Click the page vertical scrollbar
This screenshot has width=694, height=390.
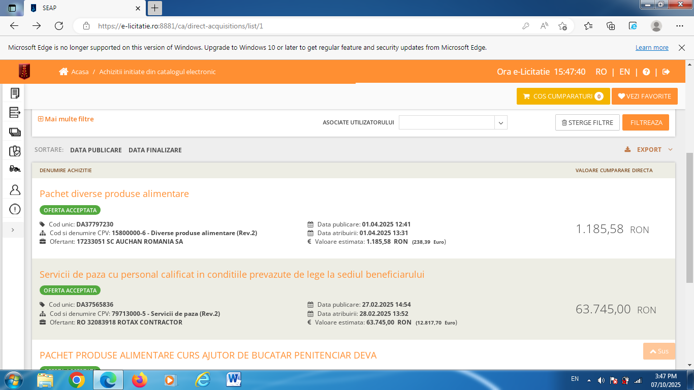click(689, 218)
